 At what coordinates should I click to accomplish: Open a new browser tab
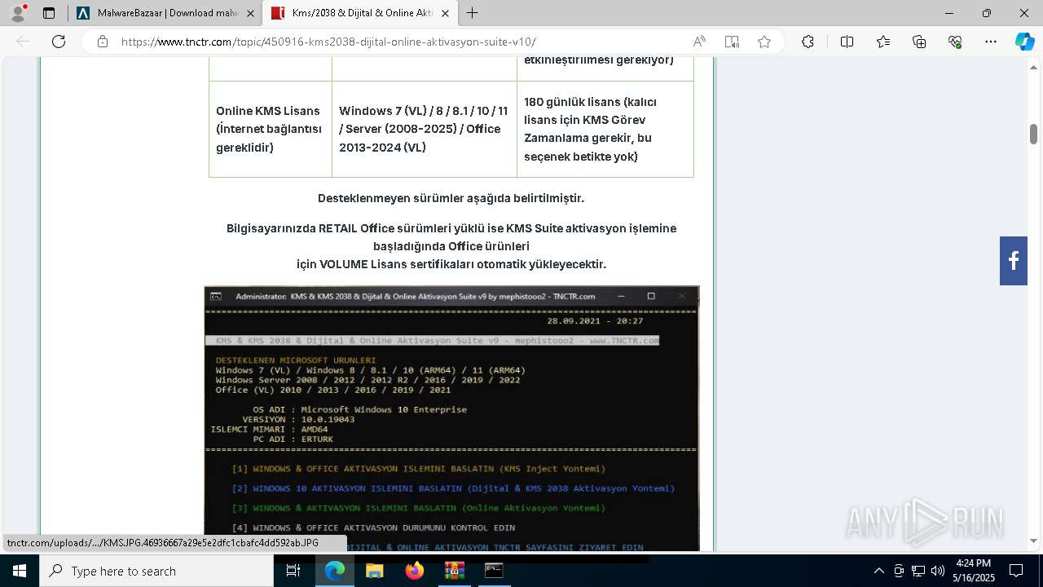coord(473,13)
